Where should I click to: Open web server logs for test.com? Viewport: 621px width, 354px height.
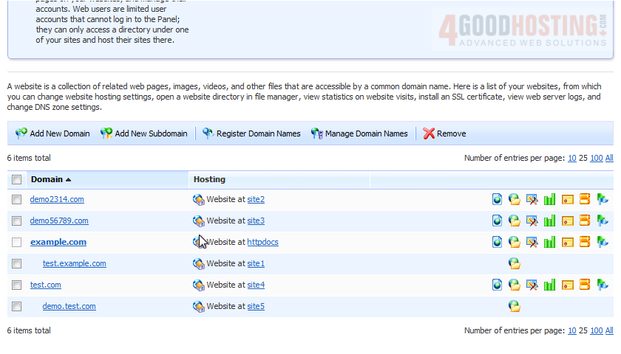pos(585,285)
